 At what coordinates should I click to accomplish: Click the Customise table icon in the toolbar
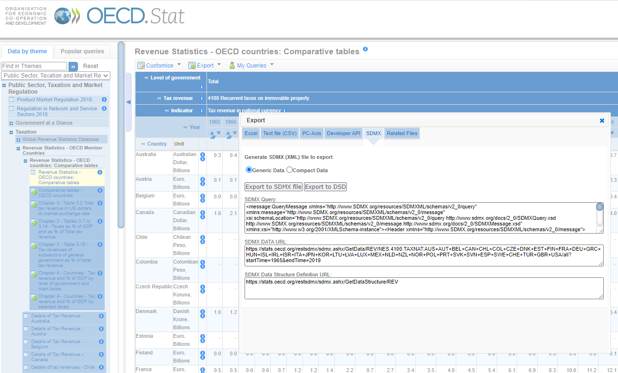[x=141, y=65]
